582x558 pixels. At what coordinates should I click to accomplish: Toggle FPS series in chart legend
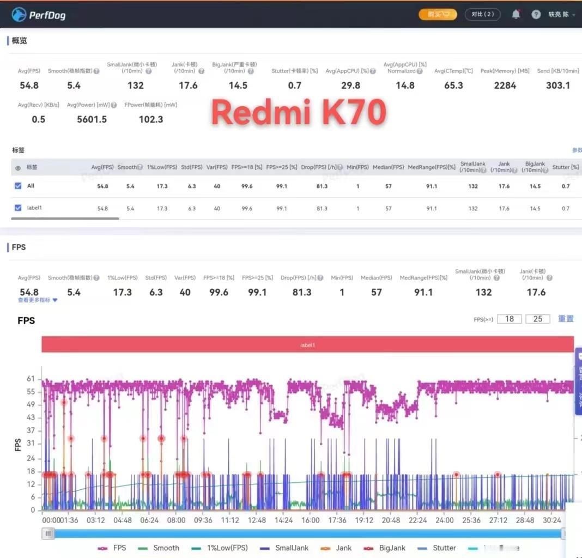point(112,548)
